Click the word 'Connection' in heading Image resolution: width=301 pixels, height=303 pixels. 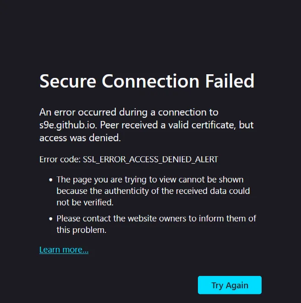point(150,81)
